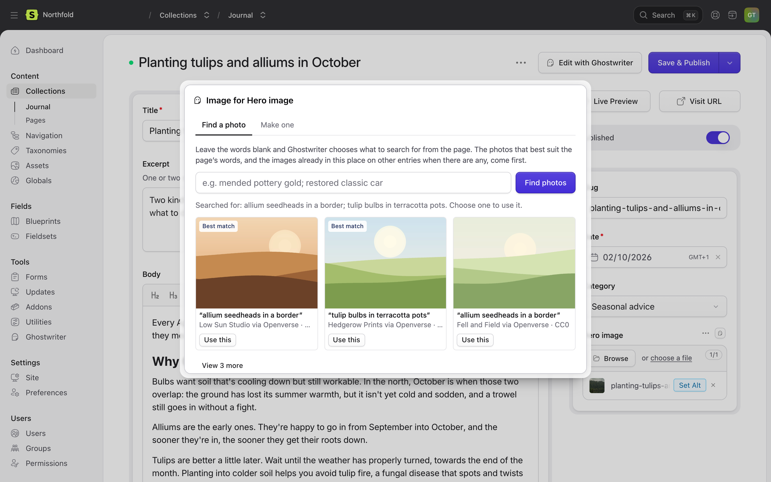Screen dimensions: 771x482
Task: Open the three-dot menu next to entry title
Action: (521, 63)
